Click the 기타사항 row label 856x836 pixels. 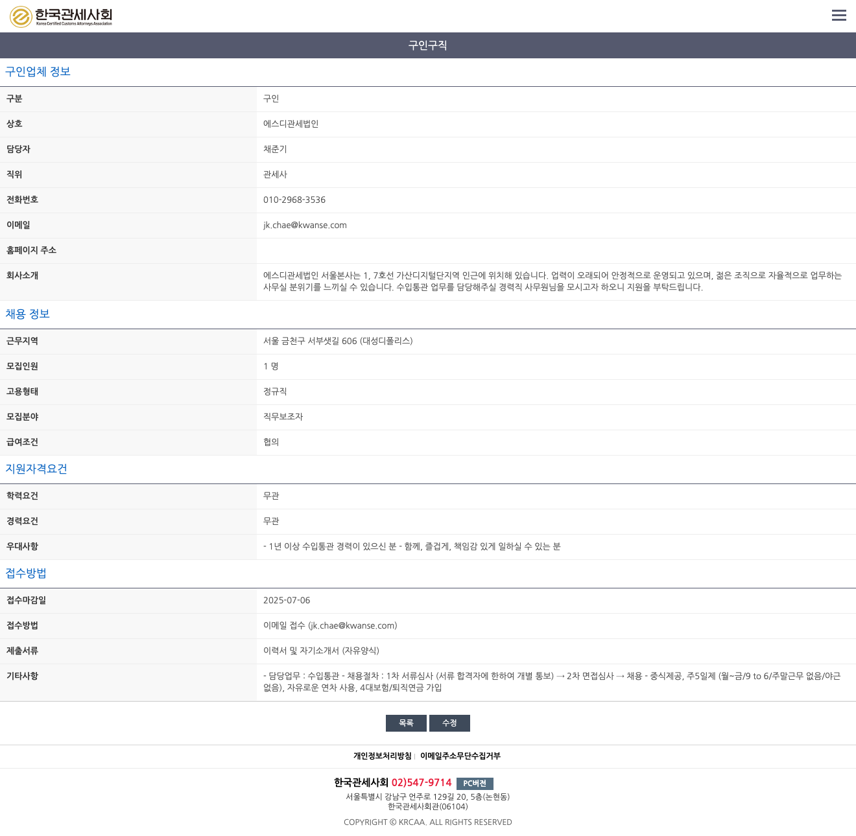(22, 676)
